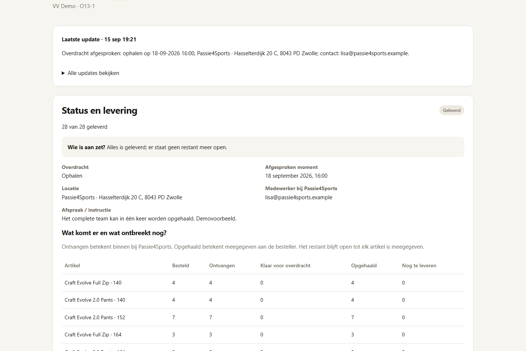The width and height of the screenshot is (526, 351).
Task: Click Opgehaald value in 2.0 Pants · 152 row
Action: click(x=352, y=317)
